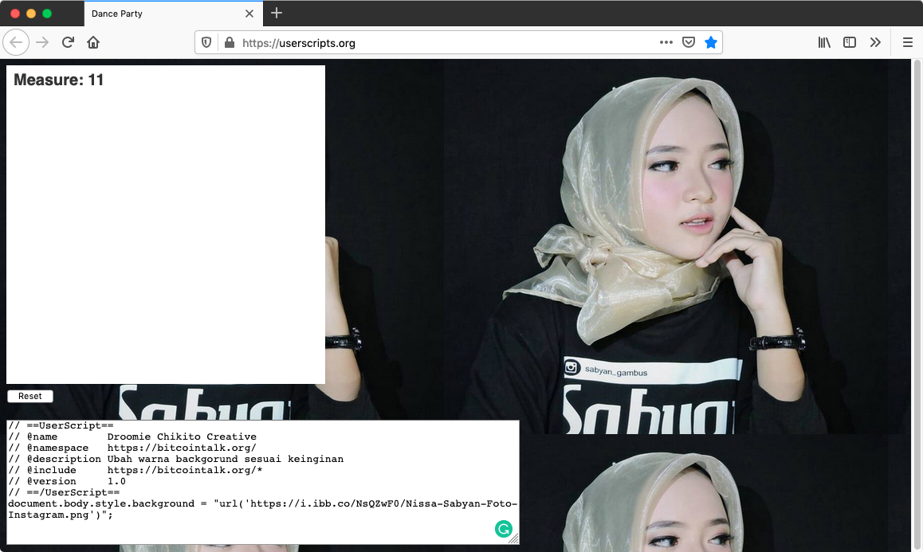The width and height of the screenshot is (923, 552).
Task: Reload the current page
Action: pos(68,42)
